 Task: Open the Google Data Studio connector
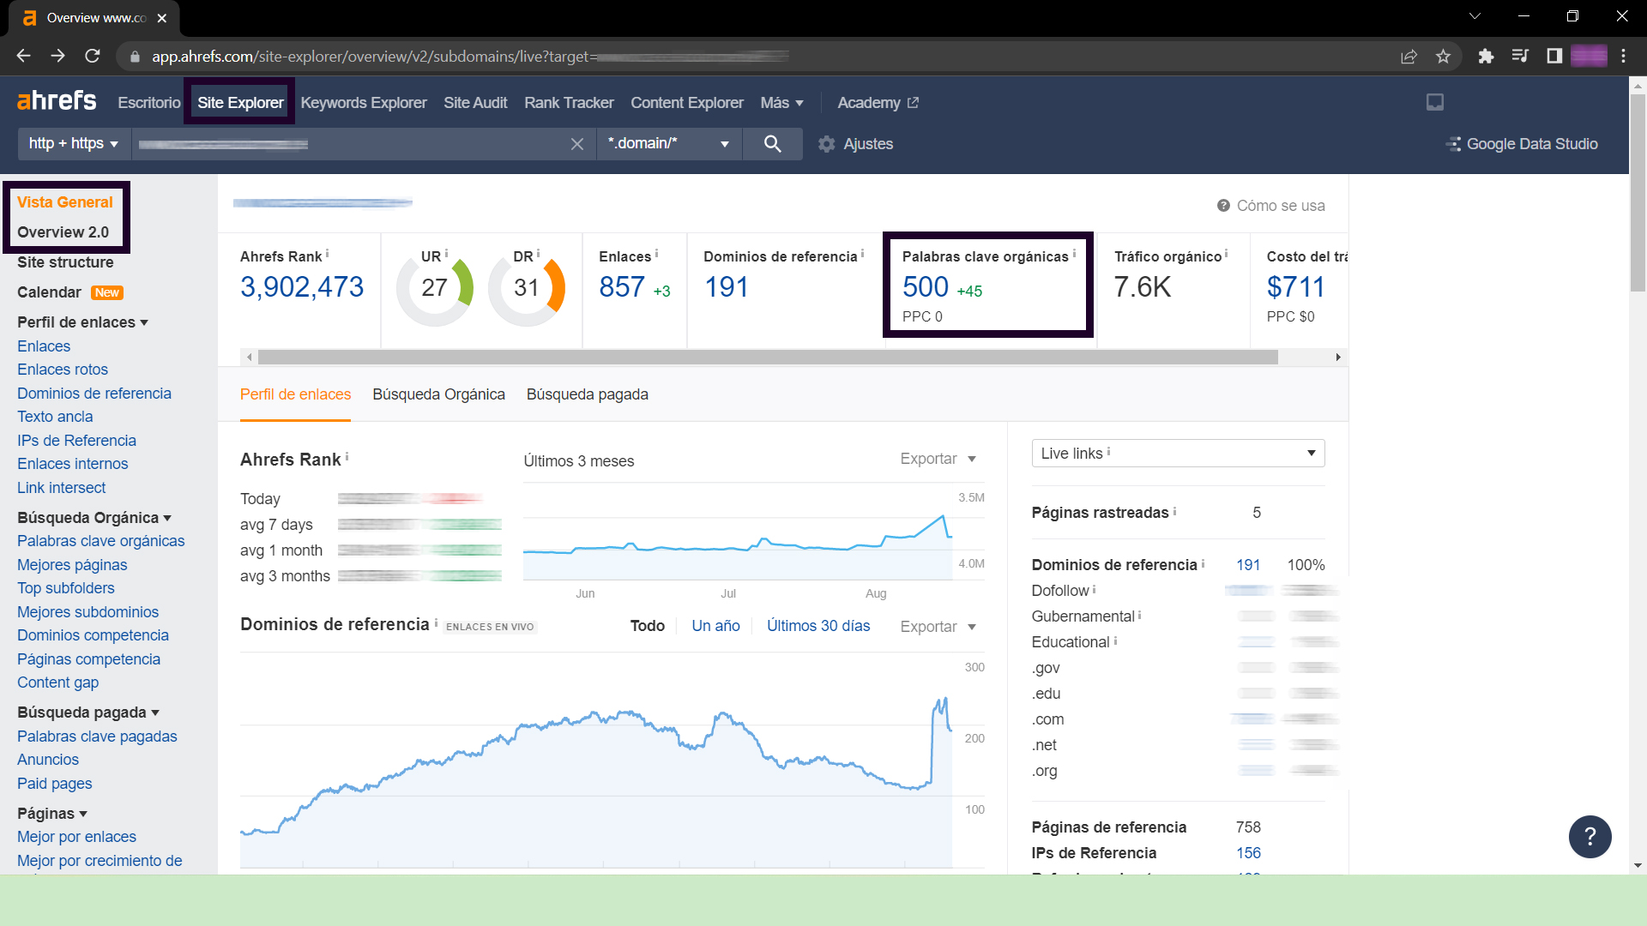tap(1522, 144)
